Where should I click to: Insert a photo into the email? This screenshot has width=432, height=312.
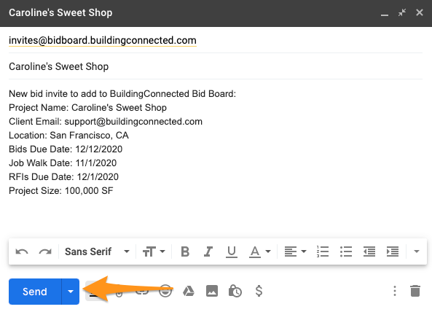click(212, 292)
